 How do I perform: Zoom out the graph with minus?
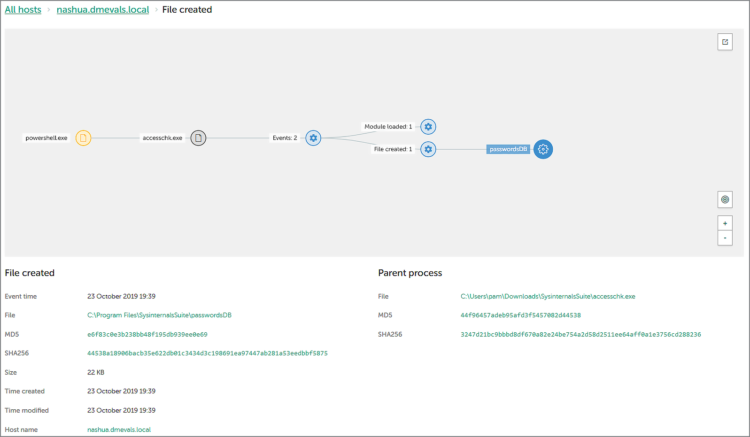(725, 238)
